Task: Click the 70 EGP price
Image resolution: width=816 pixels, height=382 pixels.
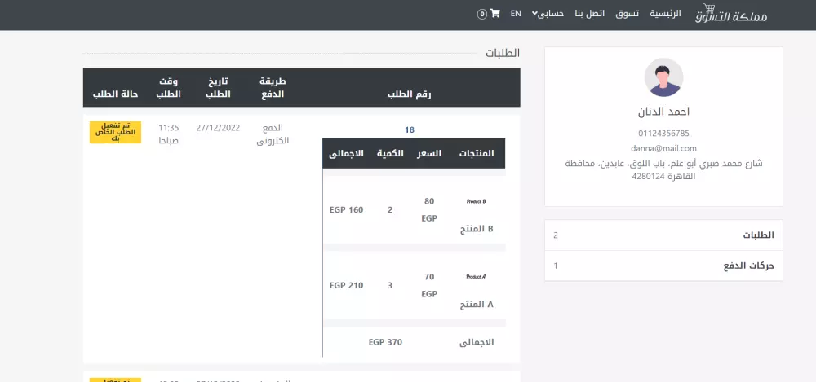Action: pyautogui.click(x=429, y=285)
